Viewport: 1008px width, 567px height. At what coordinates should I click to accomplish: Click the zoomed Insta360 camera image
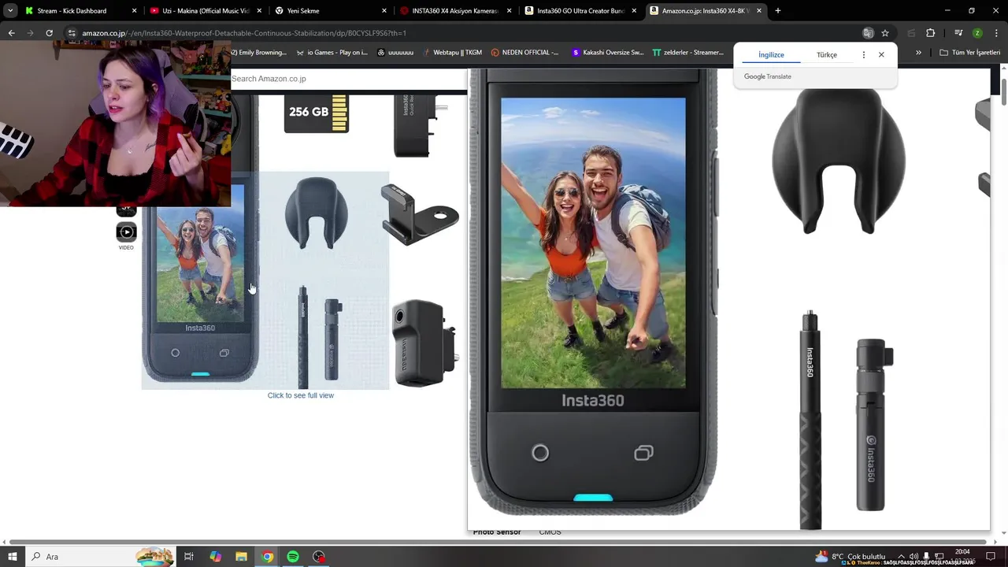click(x=593, y=291)
